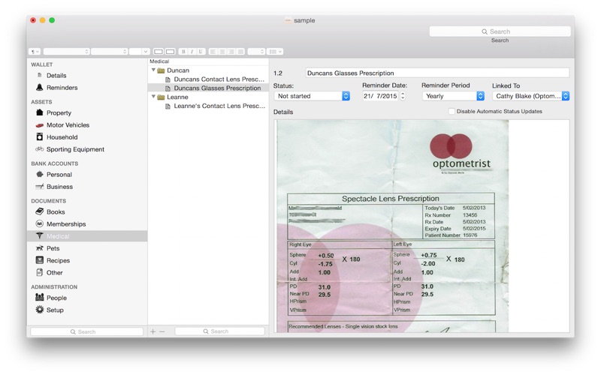Edit the Duncans Glasses Prescription title field
This screenshot has height=375, width=601.
tap(437, 73)
